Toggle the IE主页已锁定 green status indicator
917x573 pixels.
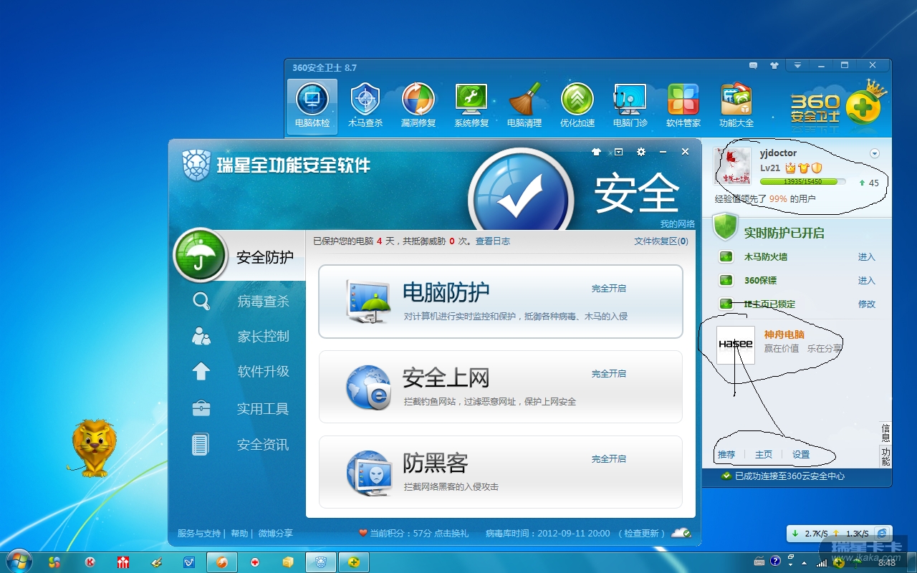pos(726,304)
